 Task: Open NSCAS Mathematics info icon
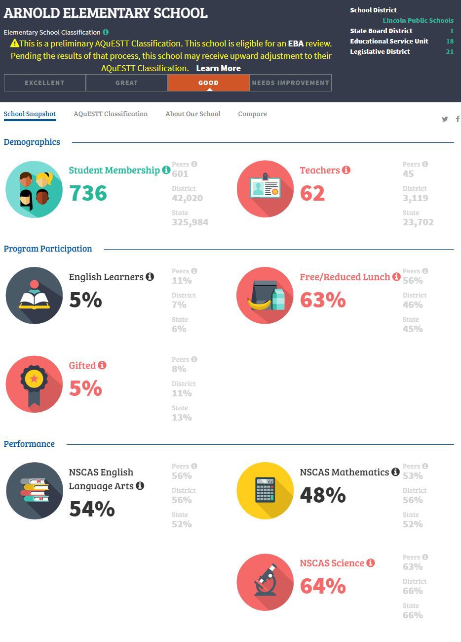pyautogui.click(x=395, y=472)
